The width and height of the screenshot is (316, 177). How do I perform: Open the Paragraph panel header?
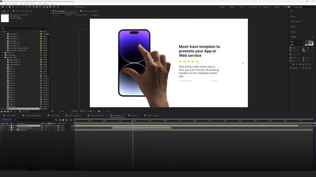tap(293, 31)
